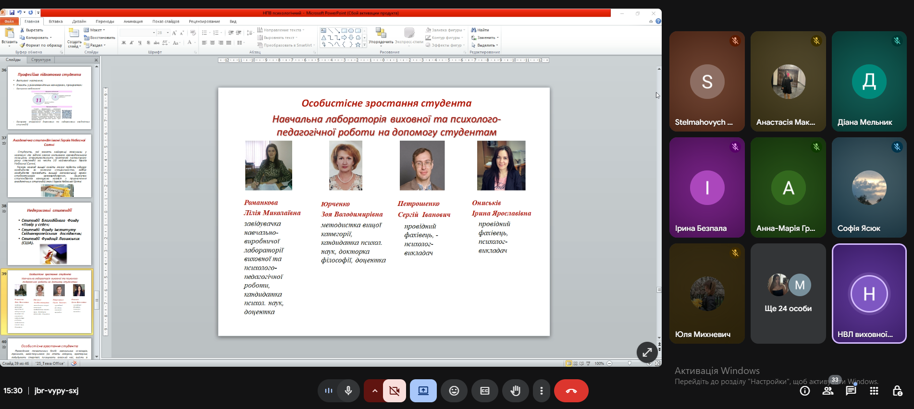Toggle the microphone in the call bar
The width and height of the screenshot is (914, 409).
[x=348, y=391]
